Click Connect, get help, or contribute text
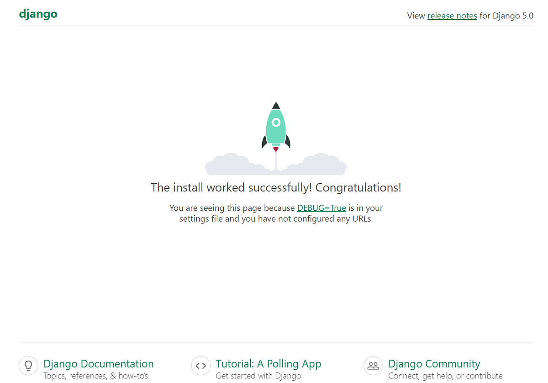The height and width of the screenshot is (383, 548). click(x=445, y=375)
